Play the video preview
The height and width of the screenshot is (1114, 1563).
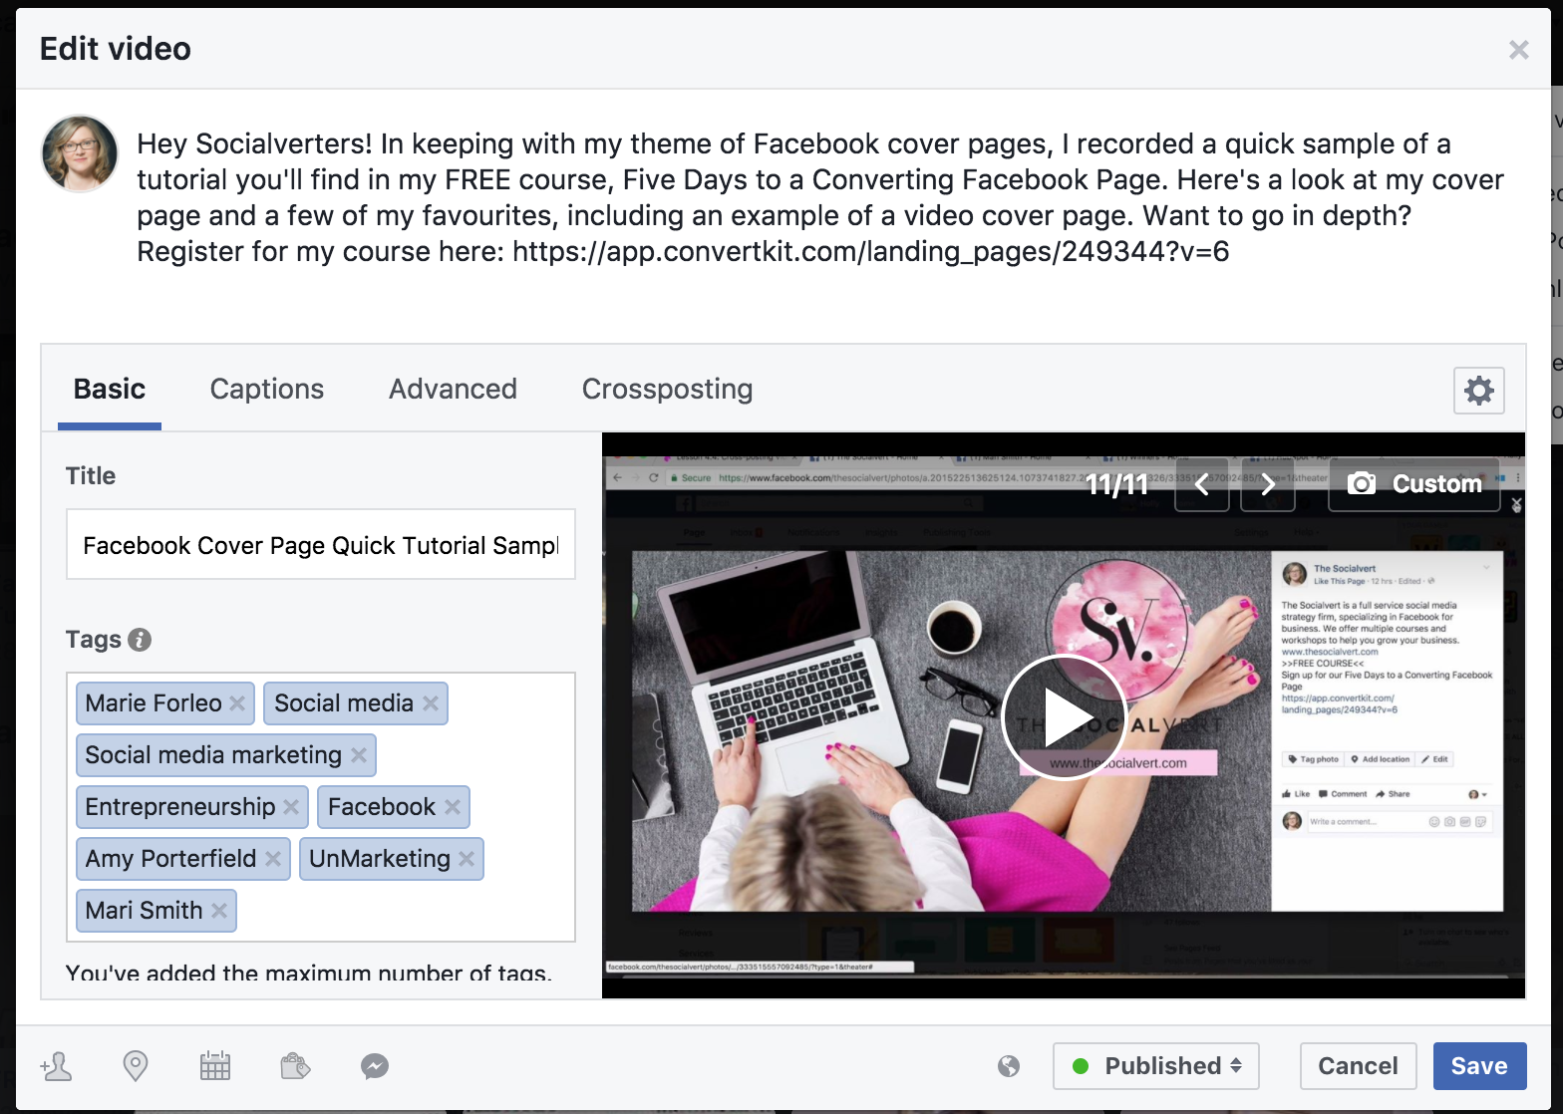(x=1064, y=717)
